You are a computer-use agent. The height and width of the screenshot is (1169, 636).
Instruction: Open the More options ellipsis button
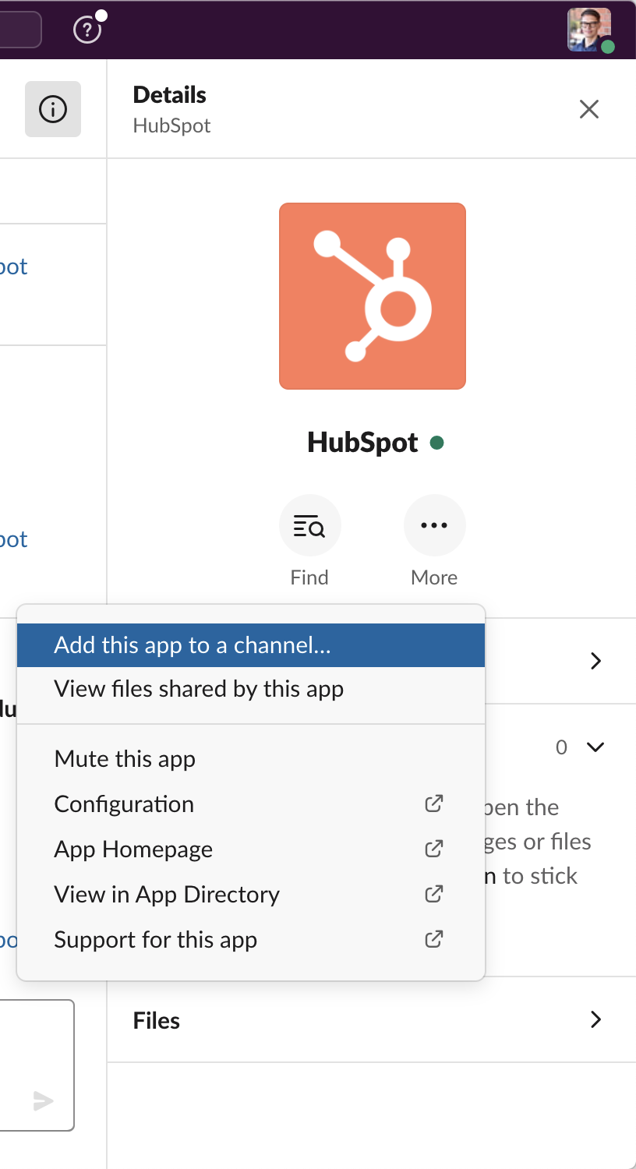coord(434,526)
